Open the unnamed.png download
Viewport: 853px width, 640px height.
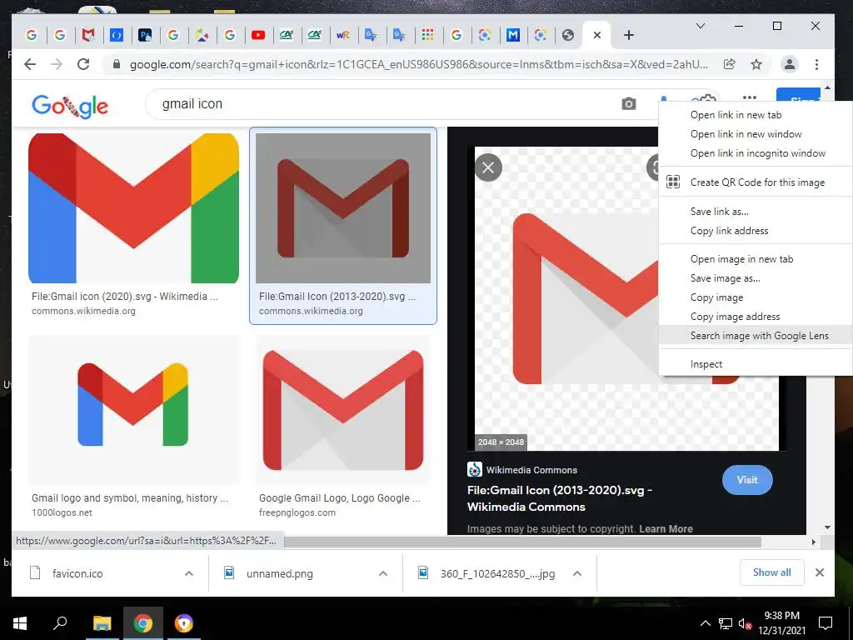click(279, 573)
